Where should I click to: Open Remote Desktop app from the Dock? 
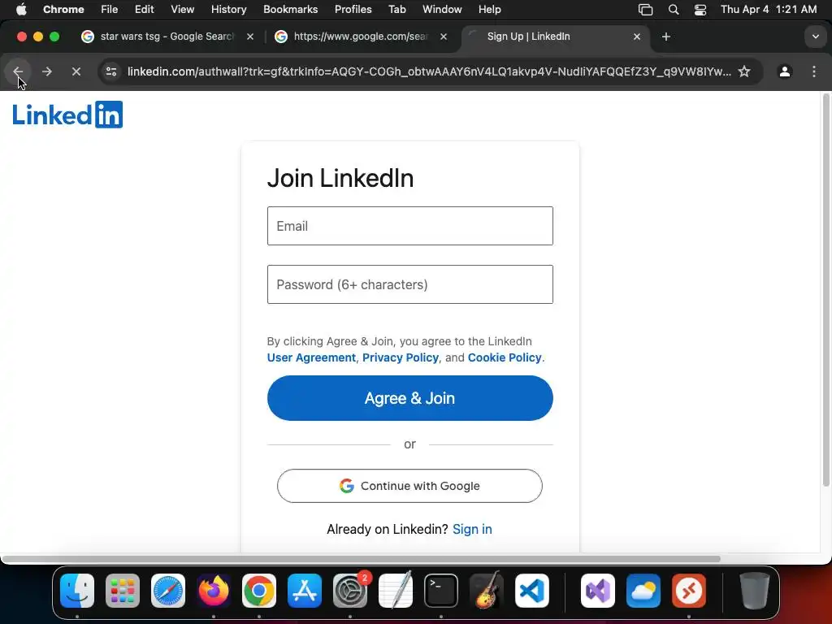click(x=689, y=591)
